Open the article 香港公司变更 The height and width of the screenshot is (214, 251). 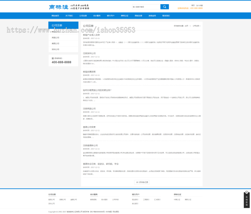(89, 127)
